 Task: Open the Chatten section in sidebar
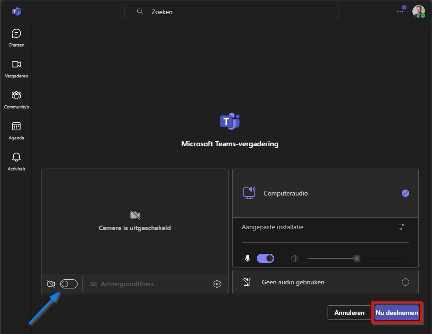pyautogui.click(x=16, y=38)
